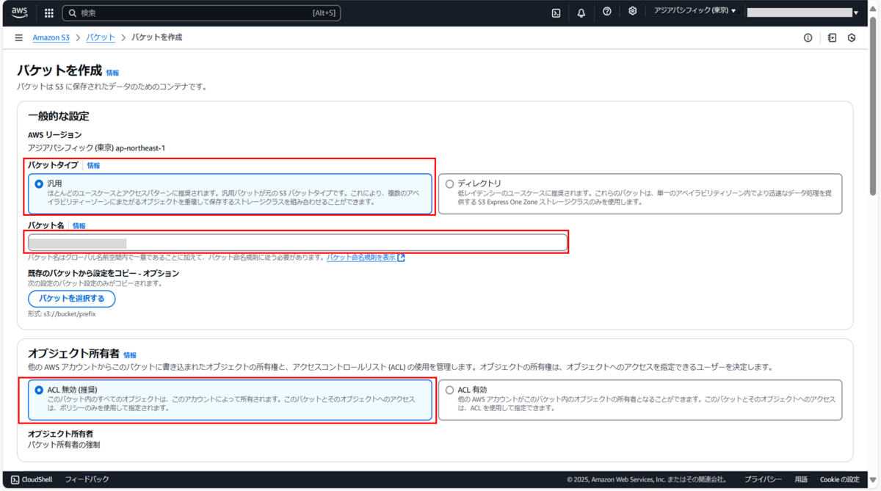Screen dimensions: 881x491
Task: Toggle the side navigation hamburger menu
Action: [x=18, y=37]
